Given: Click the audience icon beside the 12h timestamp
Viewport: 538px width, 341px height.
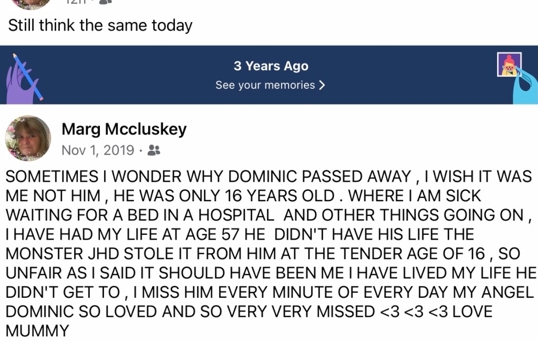Looking at the screenshot, I should [105, 2].
